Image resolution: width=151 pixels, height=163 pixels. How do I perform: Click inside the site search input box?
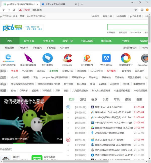[128, 27]
